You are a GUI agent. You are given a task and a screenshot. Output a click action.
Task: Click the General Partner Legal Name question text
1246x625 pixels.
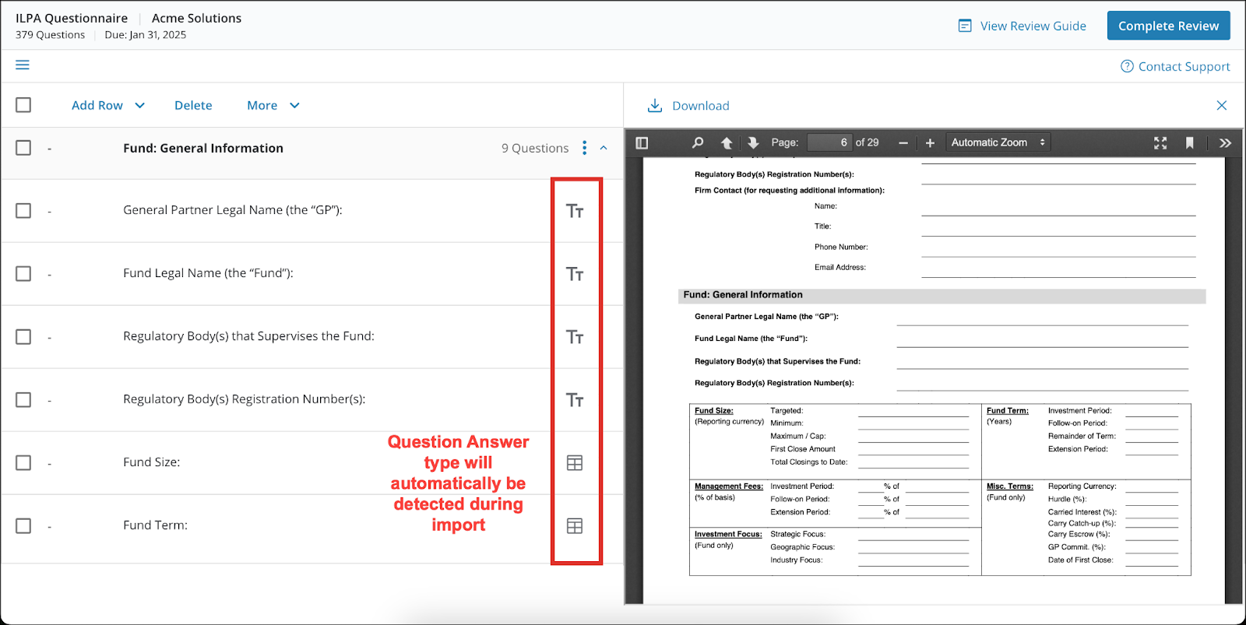tap(233, 210)
